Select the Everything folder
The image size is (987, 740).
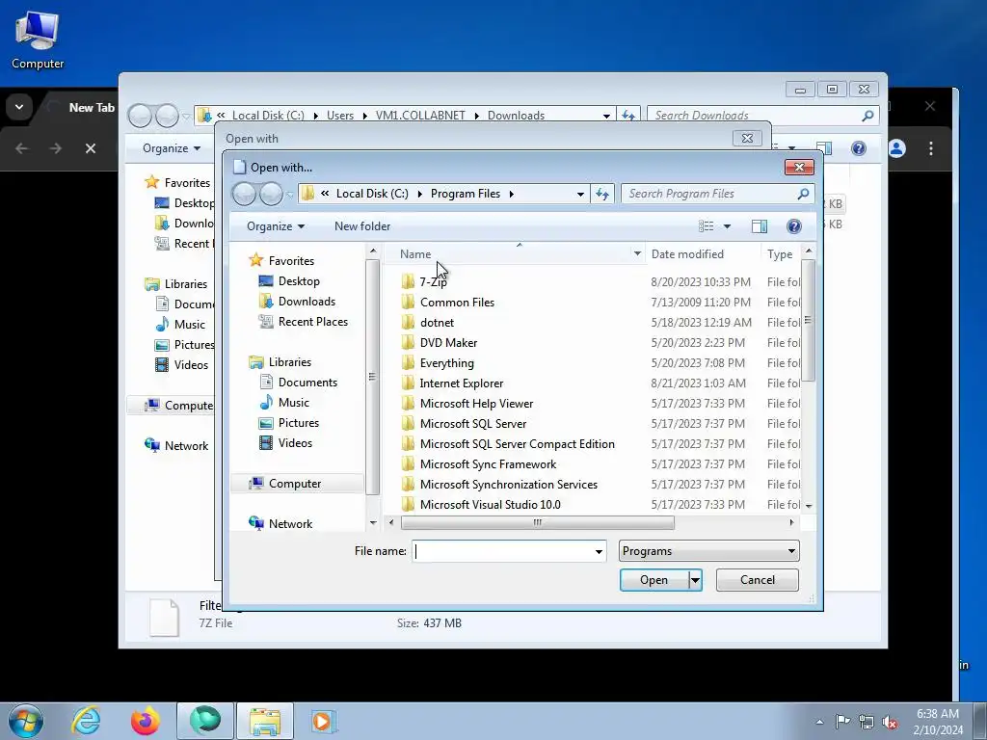(x=447, y=363)
